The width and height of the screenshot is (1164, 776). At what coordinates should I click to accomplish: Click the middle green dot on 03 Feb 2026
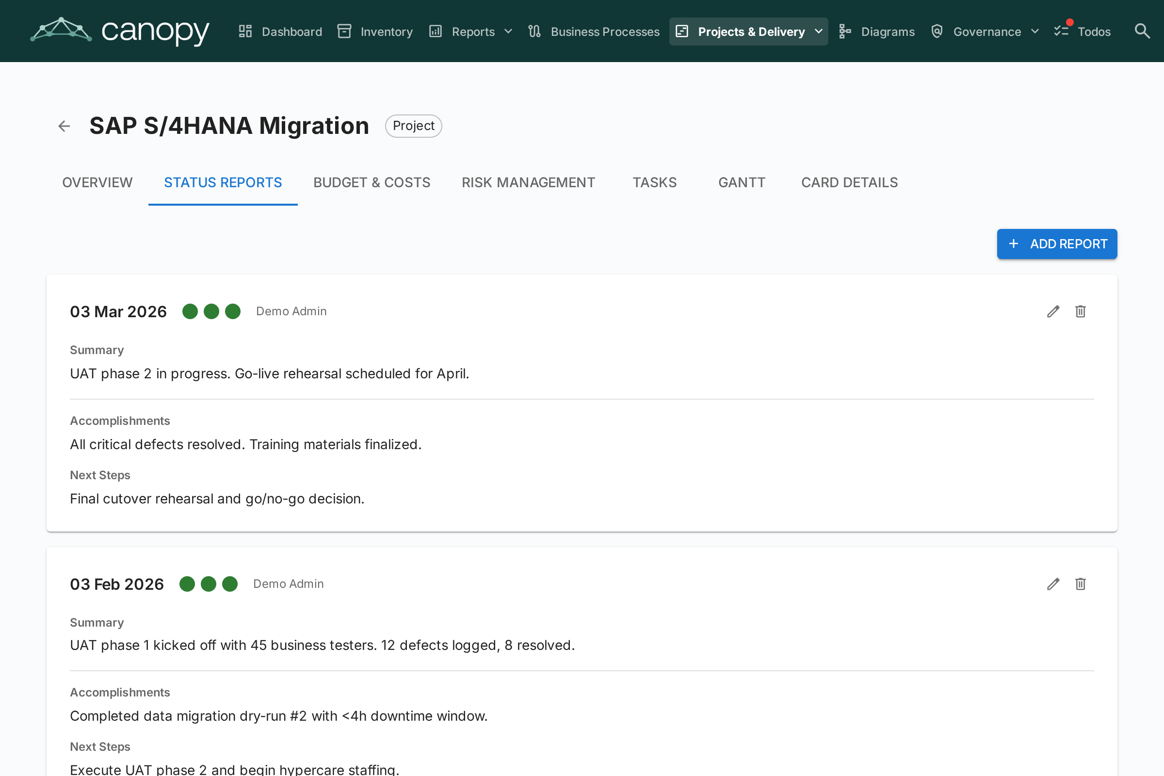209,584
